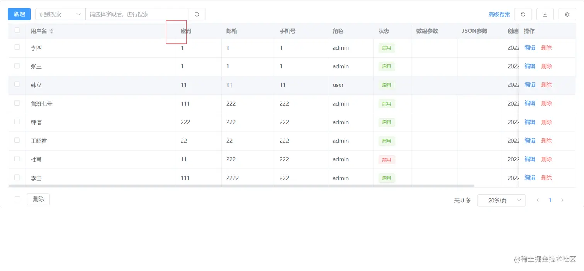
Task: Click the 新增 button
Action: [x=19, y=14]
